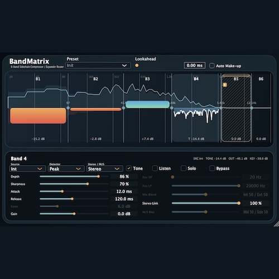Click the Key HP slider handle
Viewport: 279px width, 279px height.
(172, 177)
